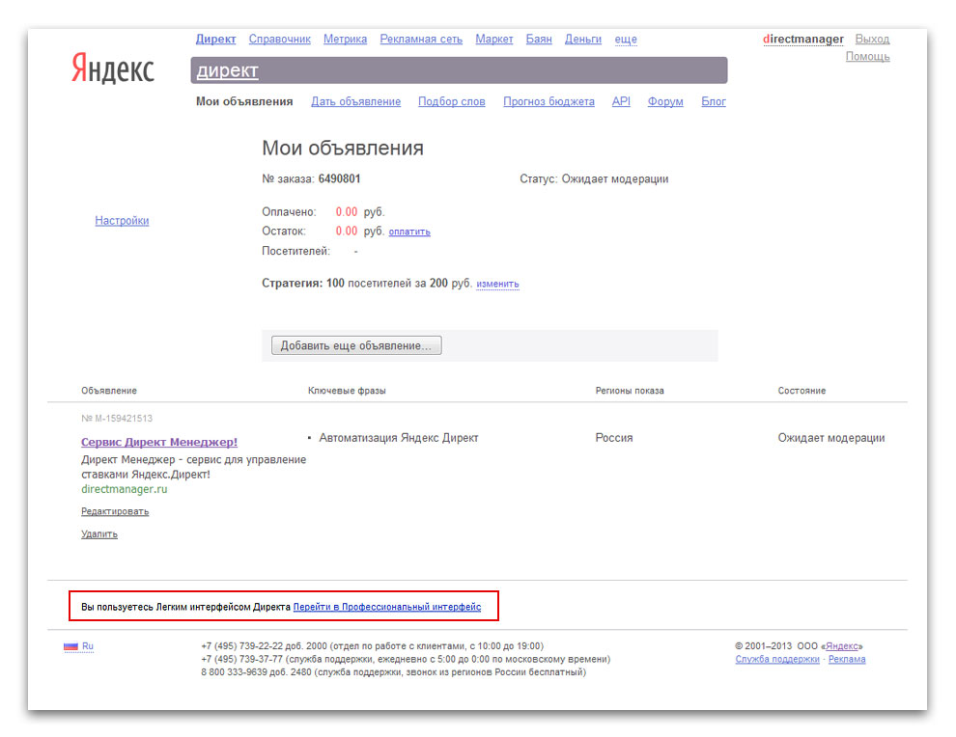Open the Справочник tab in top navigation

(279, 40)
